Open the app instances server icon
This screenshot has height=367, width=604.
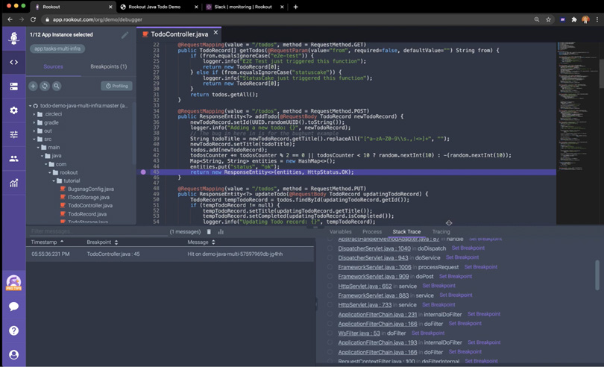click(x=14, y=87)
